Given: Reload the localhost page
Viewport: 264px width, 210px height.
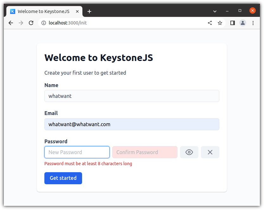Looking at the screenshot, I should click(31, 23).
